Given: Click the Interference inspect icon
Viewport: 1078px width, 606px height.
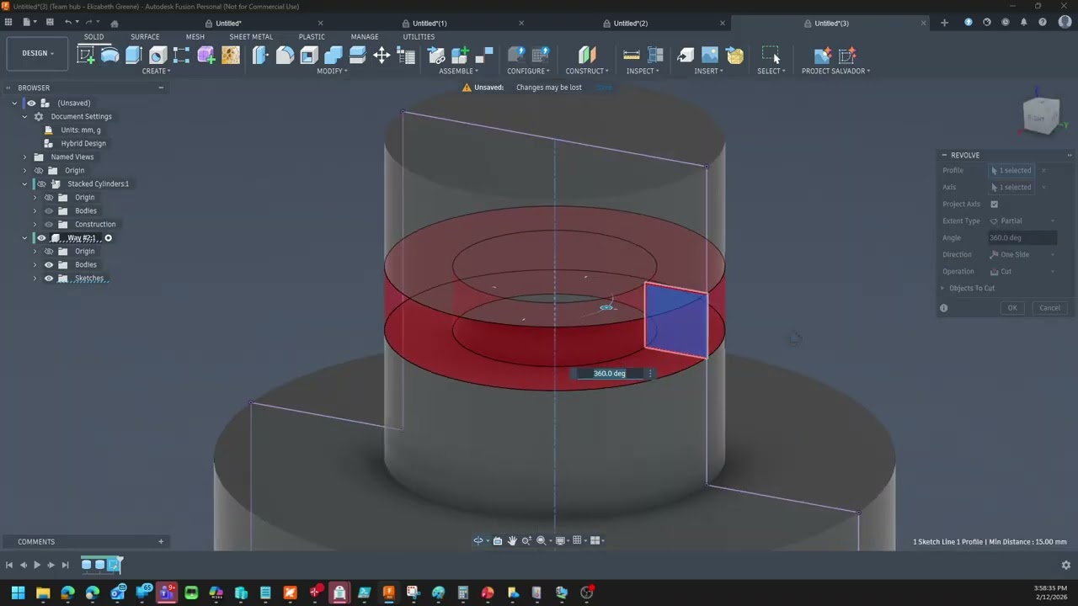Looking at the screenshot, I should coord(655,56).
